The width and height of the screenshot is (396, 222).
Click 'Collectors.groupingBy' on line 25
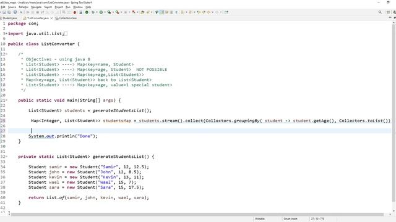click(x=233, y=121)
